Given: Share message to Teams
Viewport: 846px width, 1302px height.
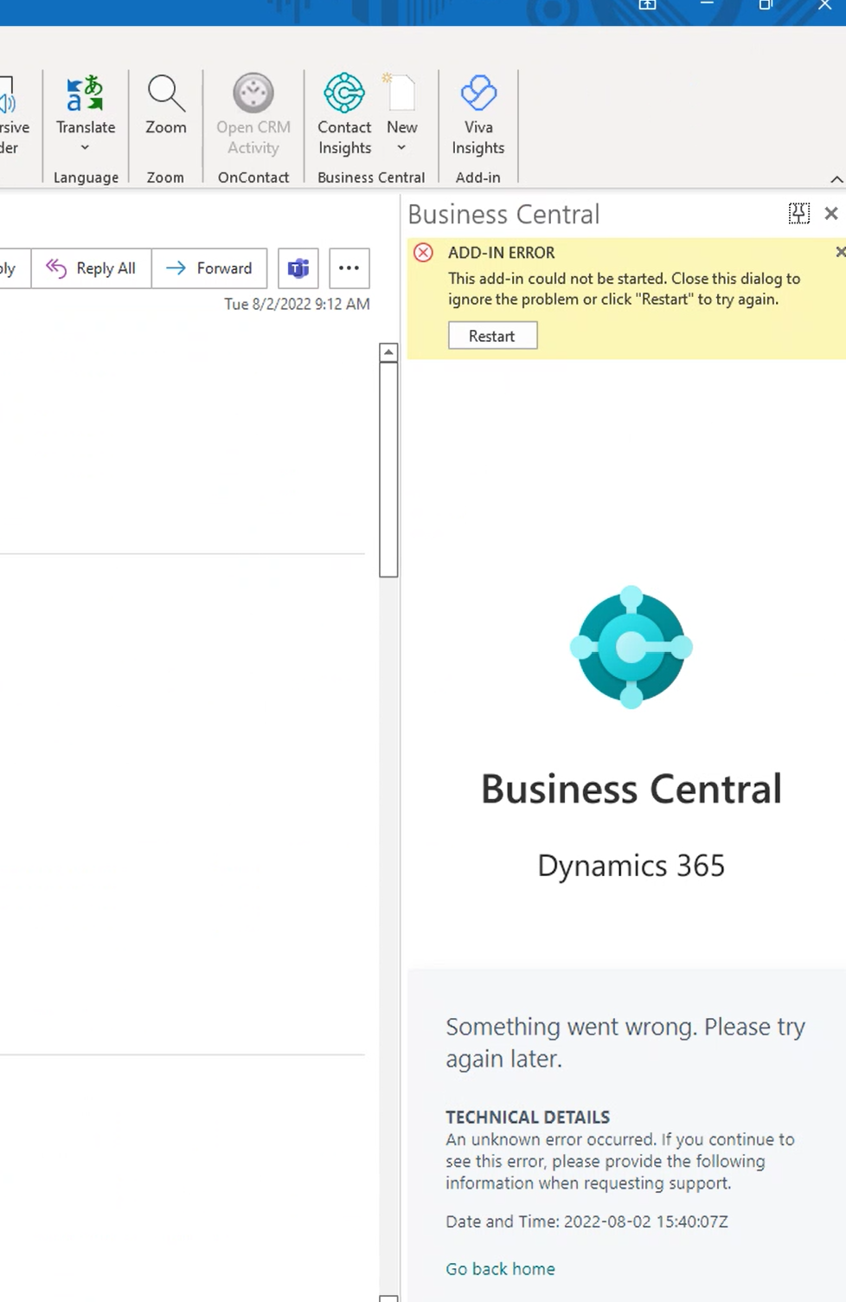Looking at the screenshot, I should (298, 268).
